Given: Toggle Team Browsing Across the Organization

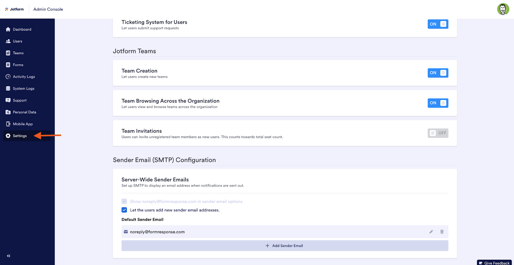Looking at the screenshot, I should click(438, 103).
